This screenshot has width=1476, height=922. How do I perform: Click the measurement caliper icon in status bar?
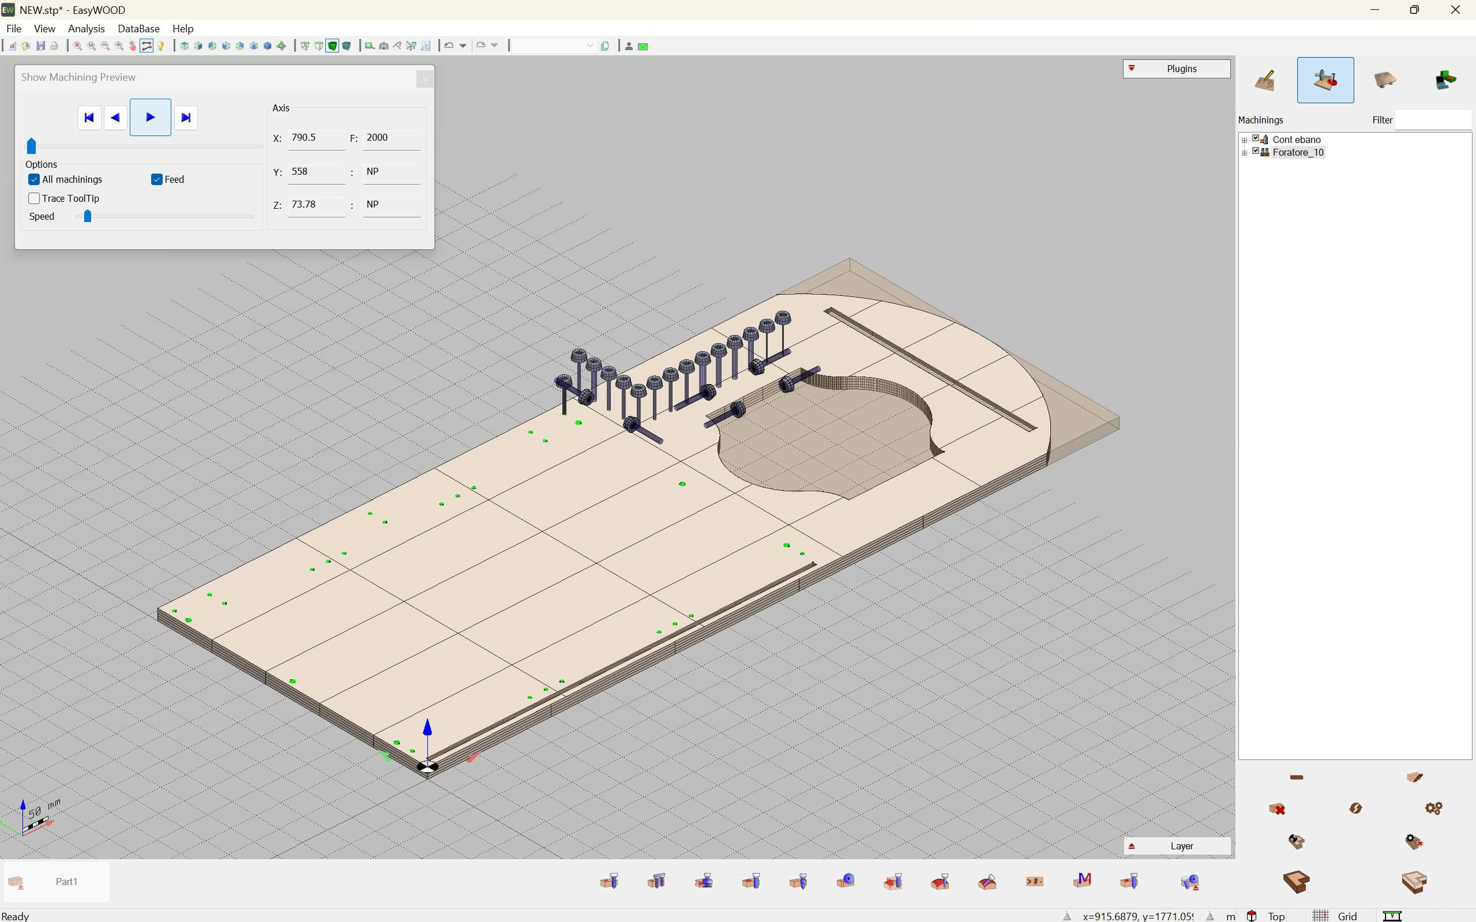1392,916
